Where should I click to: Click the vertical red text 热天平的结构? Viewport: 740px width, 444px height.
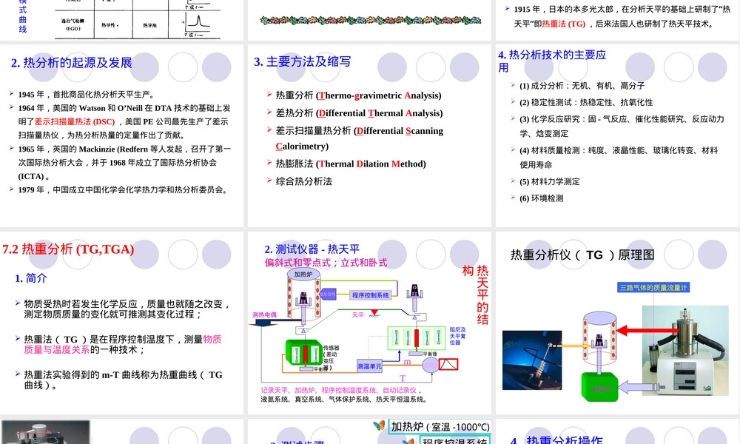pos(476,295)
